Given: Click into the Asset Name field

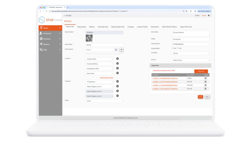Looking at the screenshot, I should (104, 45).
